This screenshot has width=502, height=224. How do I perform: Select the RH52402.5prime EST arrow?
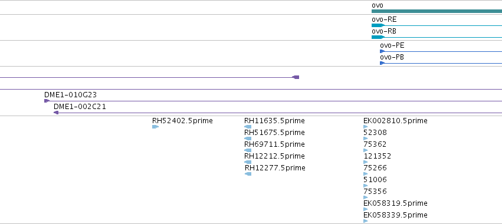155,127
